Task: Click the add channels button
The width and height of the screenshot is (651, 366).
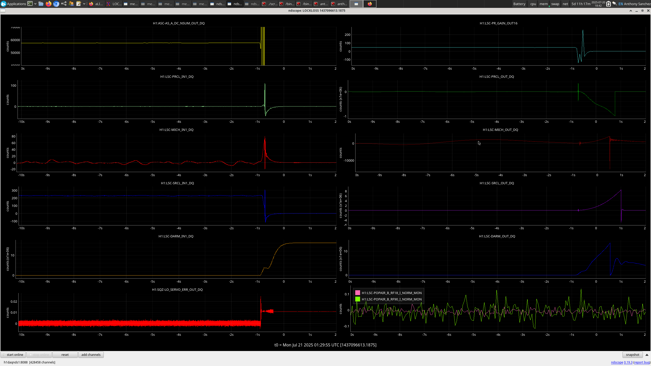Action: click(91, 355)
